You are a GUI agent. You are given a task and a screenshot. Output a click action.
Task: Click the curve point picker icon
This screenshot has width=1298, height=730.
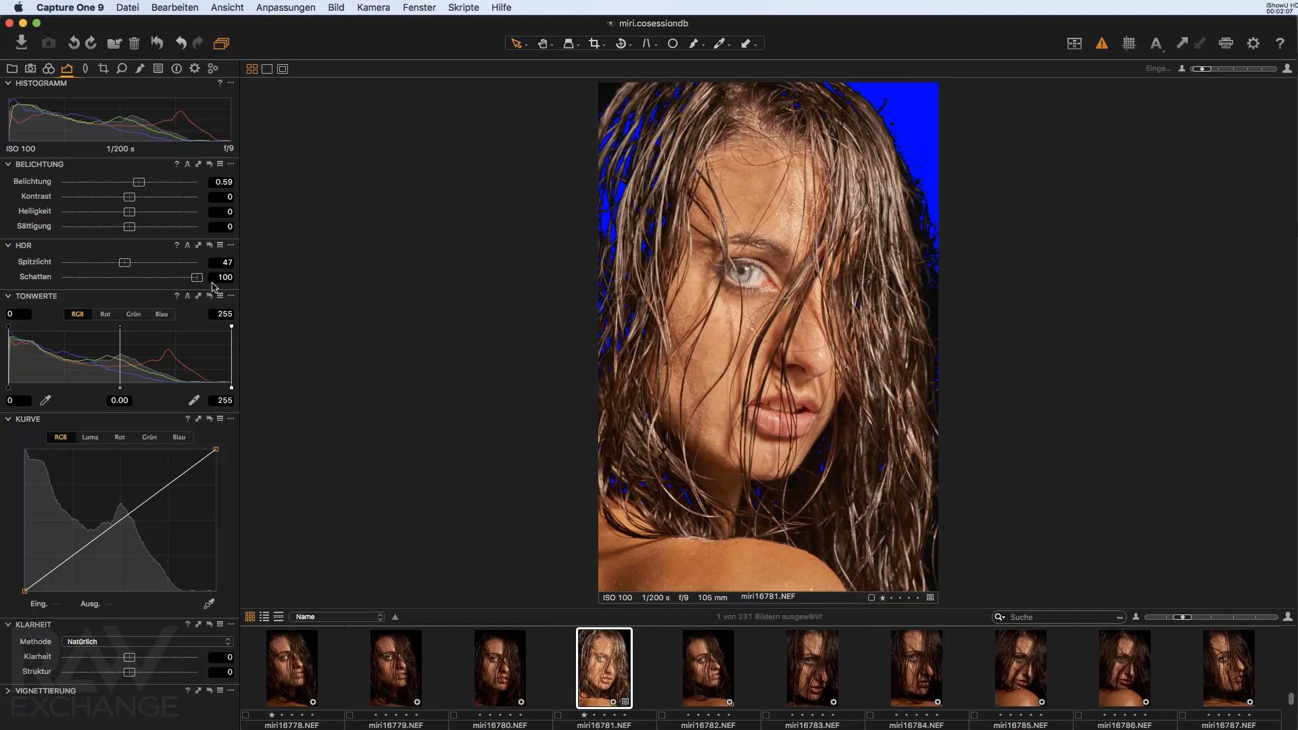point(209,604)
